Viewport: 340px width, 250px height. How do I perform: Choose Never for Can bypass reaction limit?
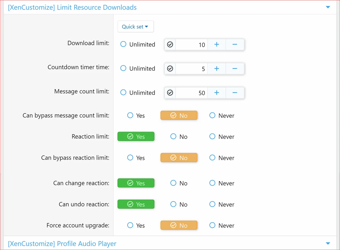[222, 158]
